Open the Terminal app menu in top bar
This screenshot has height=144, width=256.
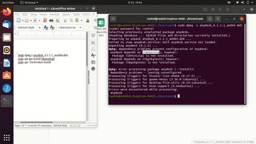click(29, 2)
